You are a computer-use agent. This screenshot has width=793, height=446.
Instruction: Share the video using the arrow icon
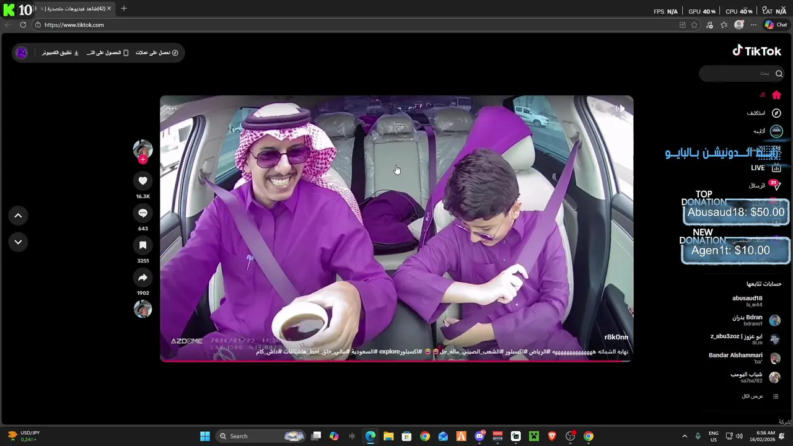pyautogui.click(x=142, y=278)
